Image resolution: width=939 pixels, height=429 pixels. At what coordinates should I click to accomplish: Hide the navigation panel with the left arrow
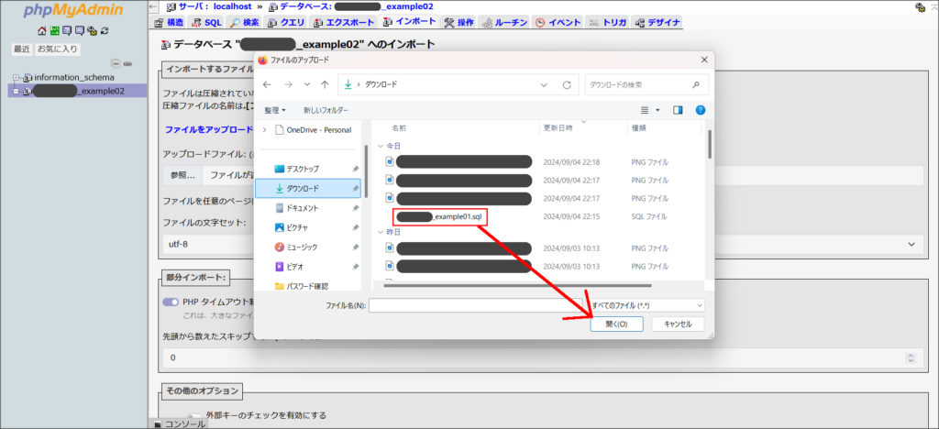coord(153,6)
